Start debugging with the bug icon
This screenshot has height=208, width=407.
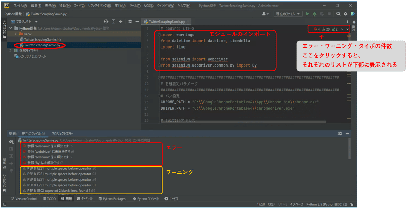tap(315, 14)
